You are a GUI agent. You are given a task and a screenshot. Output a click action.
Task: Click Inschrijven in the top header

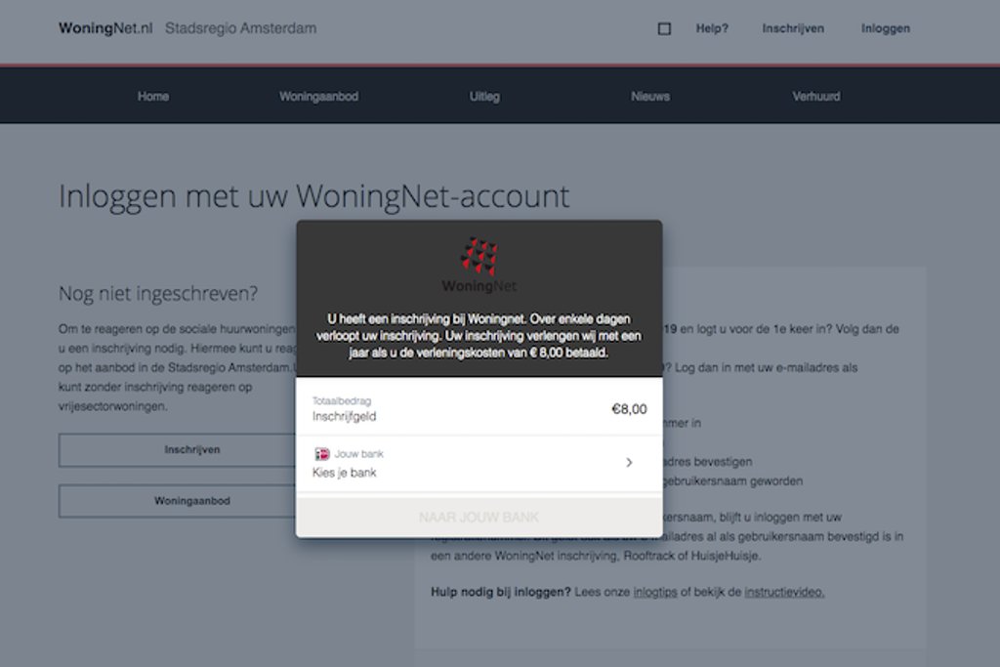(x=793, y=28)
